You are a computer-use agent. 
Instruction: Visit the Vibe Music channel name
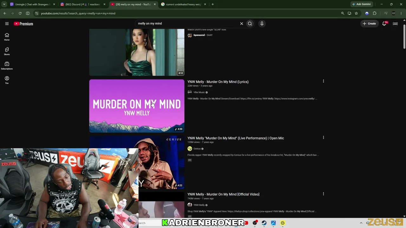point(199,92)
